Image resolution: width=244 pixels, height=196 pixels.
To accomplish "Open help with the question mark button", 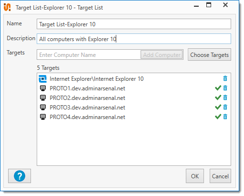I will point(20,176).
